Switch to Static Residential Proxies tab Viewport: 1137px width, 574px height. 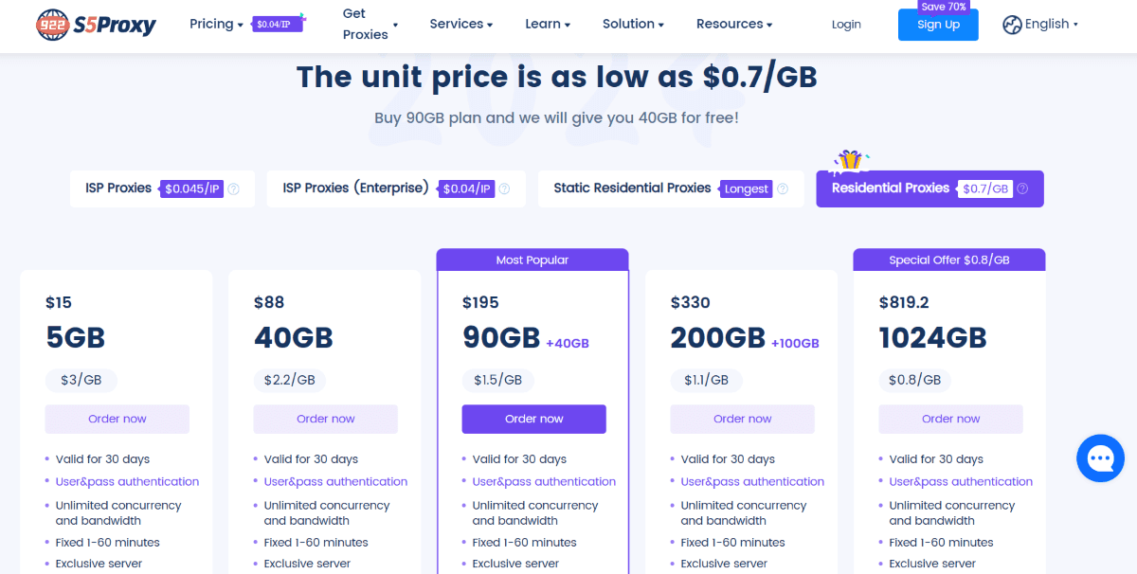[x=671, y=188]
